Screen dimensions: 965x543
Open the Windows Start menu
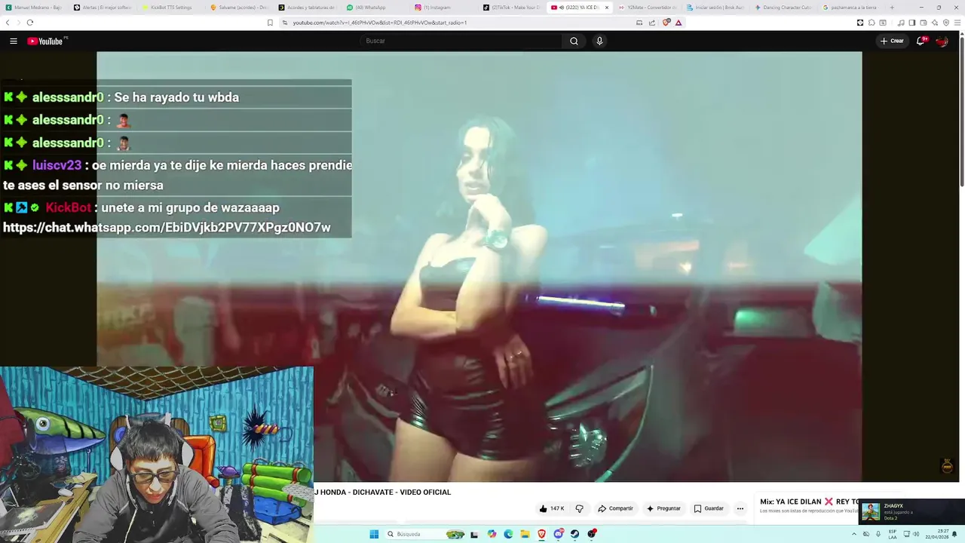[374, 534]
